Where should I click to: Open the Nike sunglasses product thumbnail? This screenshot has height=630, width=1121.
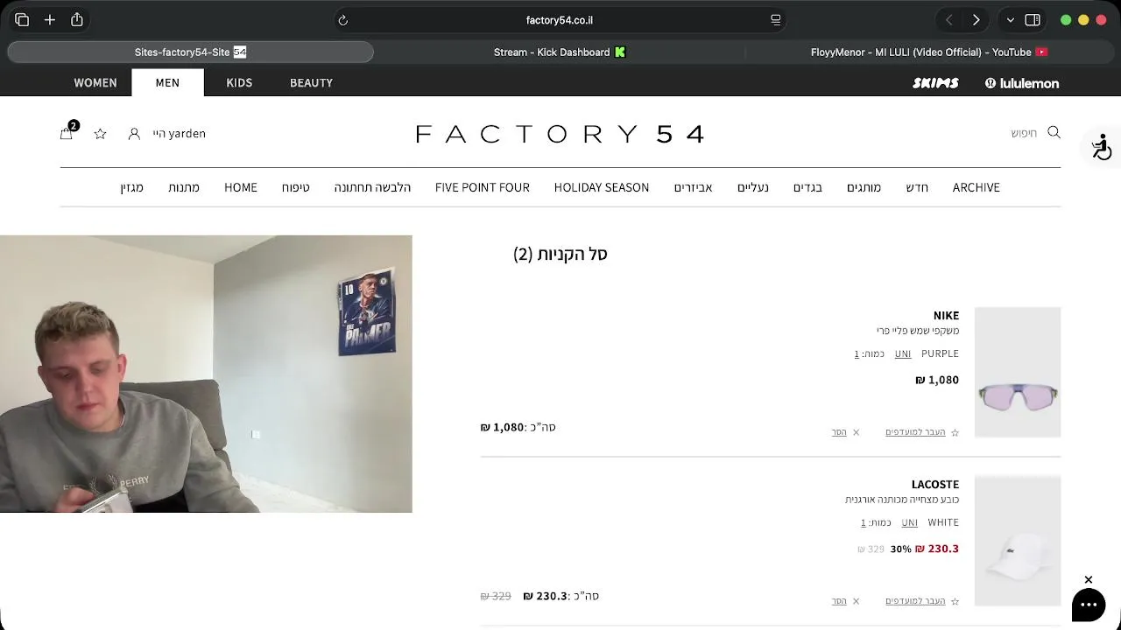[x=1018, y=372]
